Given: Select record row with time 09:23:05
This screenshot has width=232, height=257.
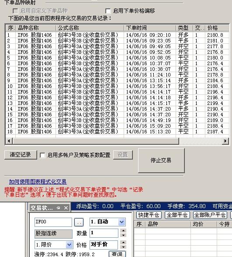Looking at the screenshot, I should pyautogui.click(x=117, y=41).
